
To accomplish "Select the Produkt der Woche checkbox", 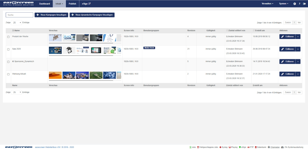I will [8, 37].
